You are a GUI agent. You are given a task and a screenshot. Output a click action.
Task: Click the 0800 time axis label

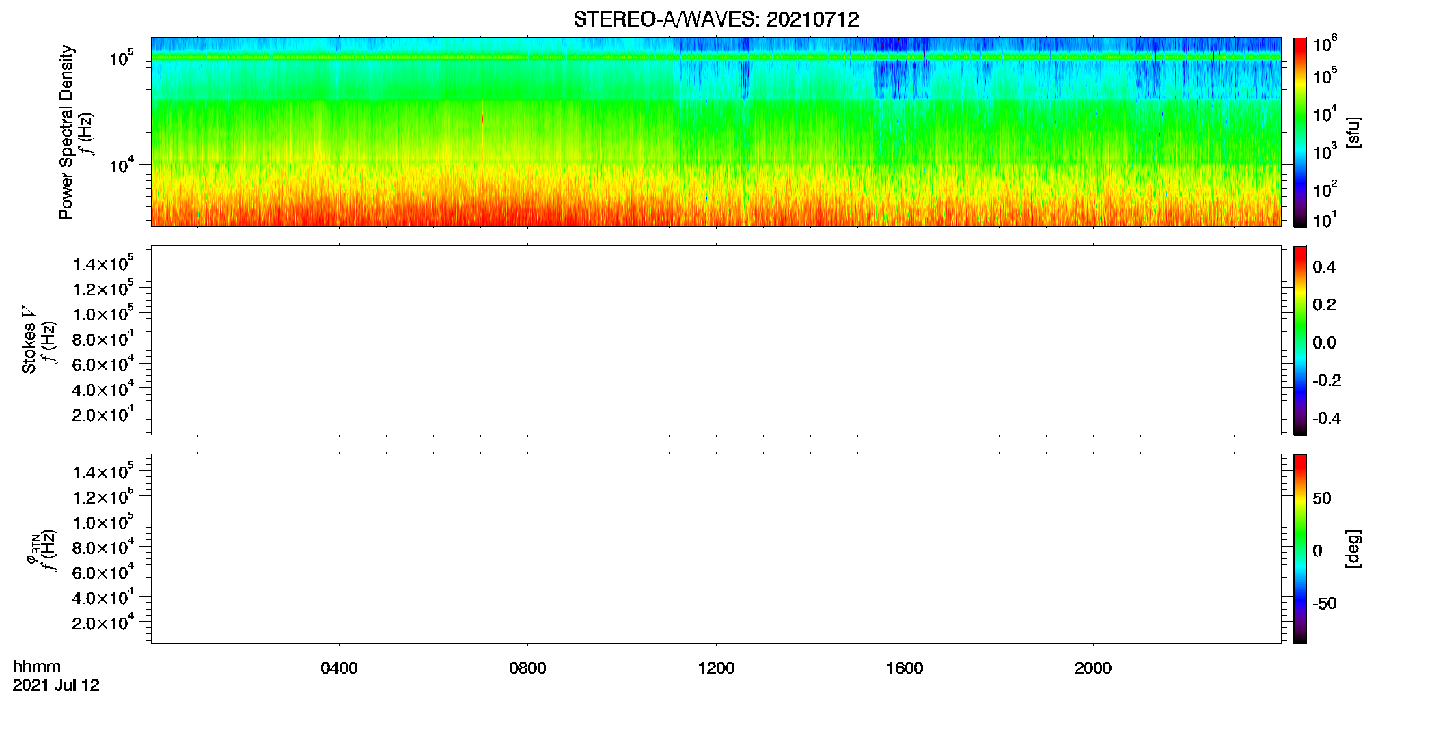(527, 668)
